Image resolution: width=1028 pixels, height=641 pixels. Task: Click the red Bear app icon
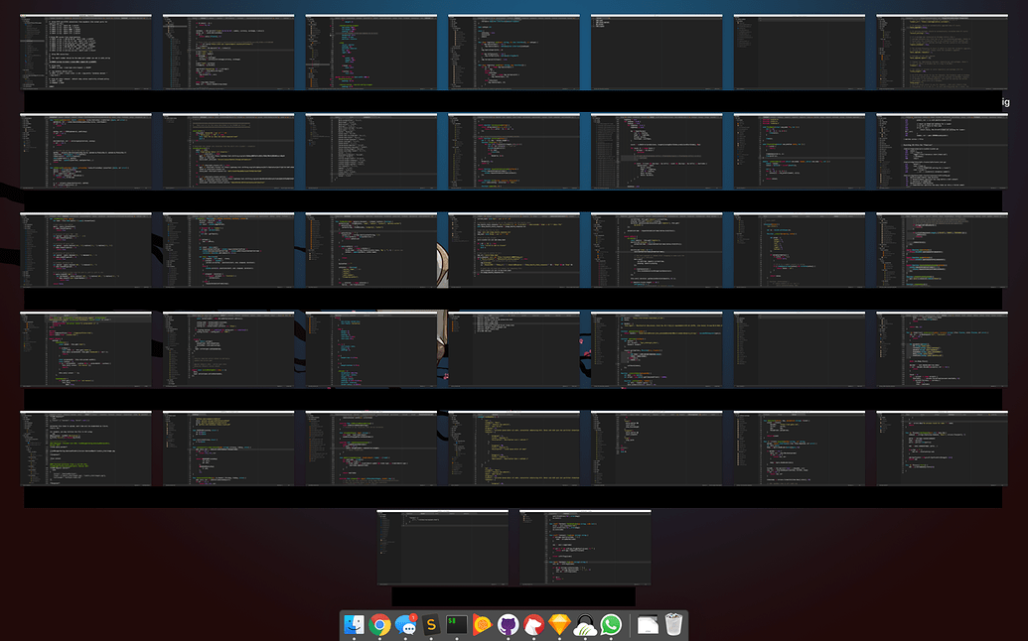click(x=534, y=625)
